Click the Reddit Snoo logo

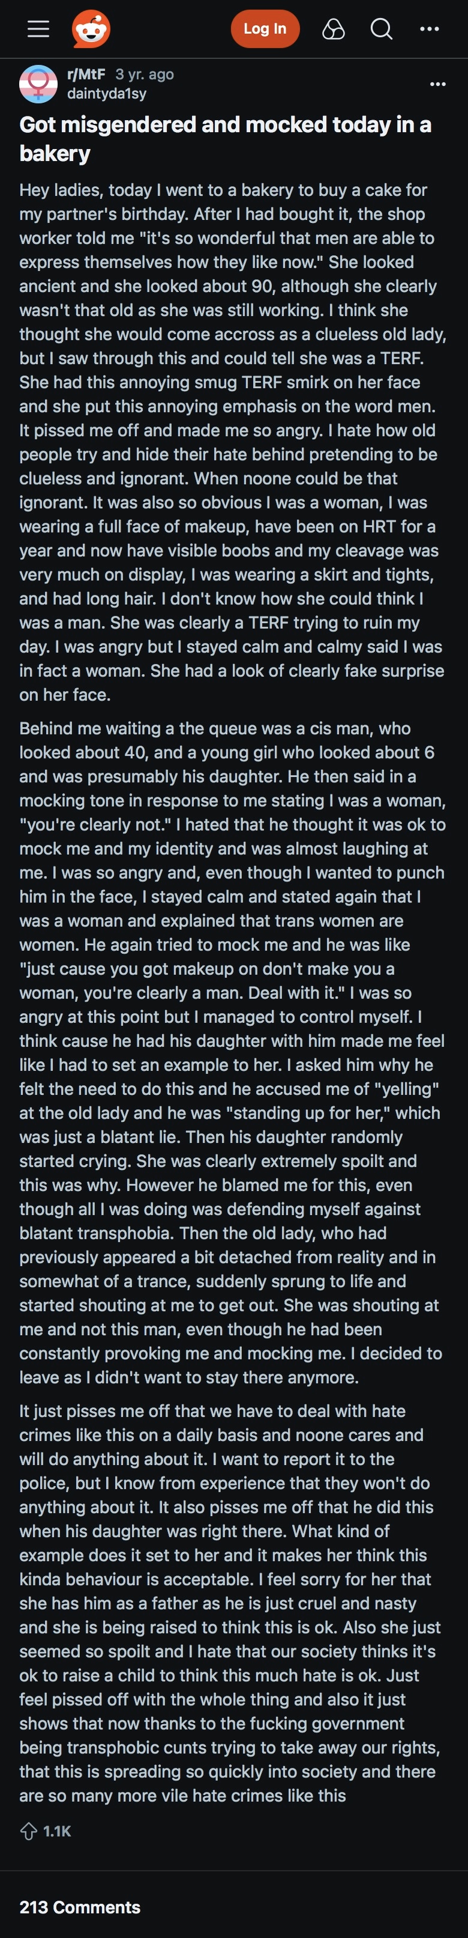point(91,29)
